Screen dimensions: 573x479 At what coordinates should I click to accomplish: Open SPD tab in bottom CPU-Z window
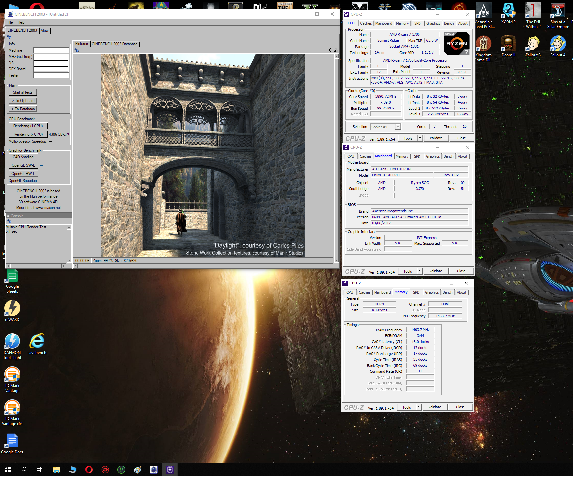(x=416, y=292)
